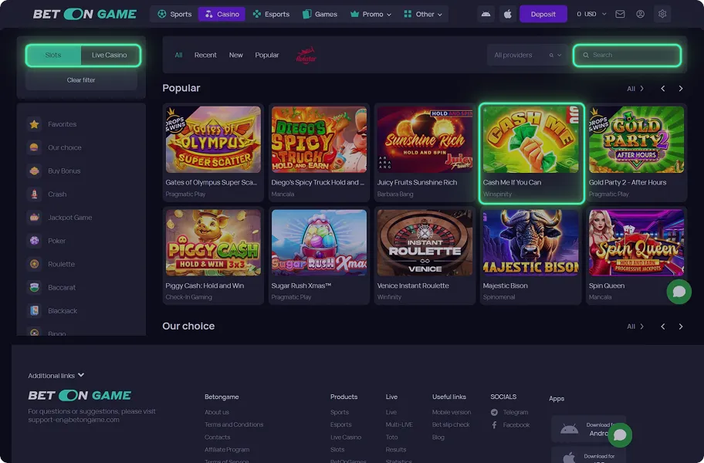Click inside the game Search field
Viewport: 704px width, 463px height.
coord(627,55)
